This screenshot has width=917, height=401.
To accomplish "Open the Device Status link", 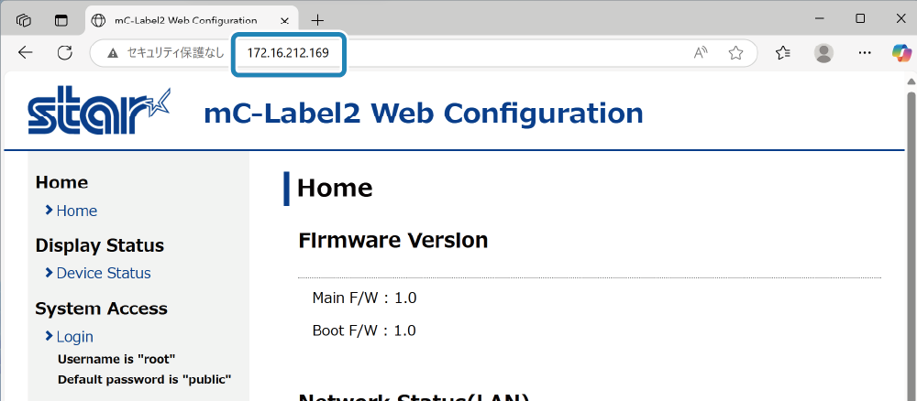I will (x=104, y=273).
